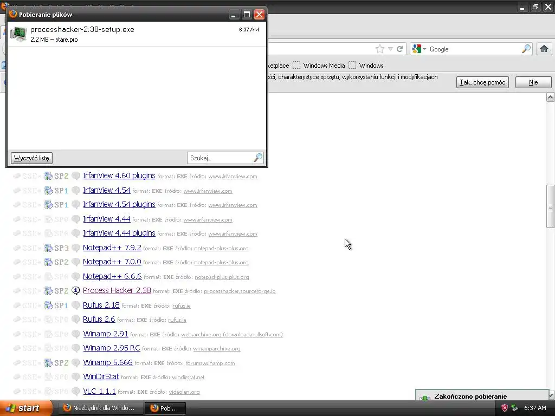Click the SSE icon beside IrfanView 4.44

click(x=27, y=219)
